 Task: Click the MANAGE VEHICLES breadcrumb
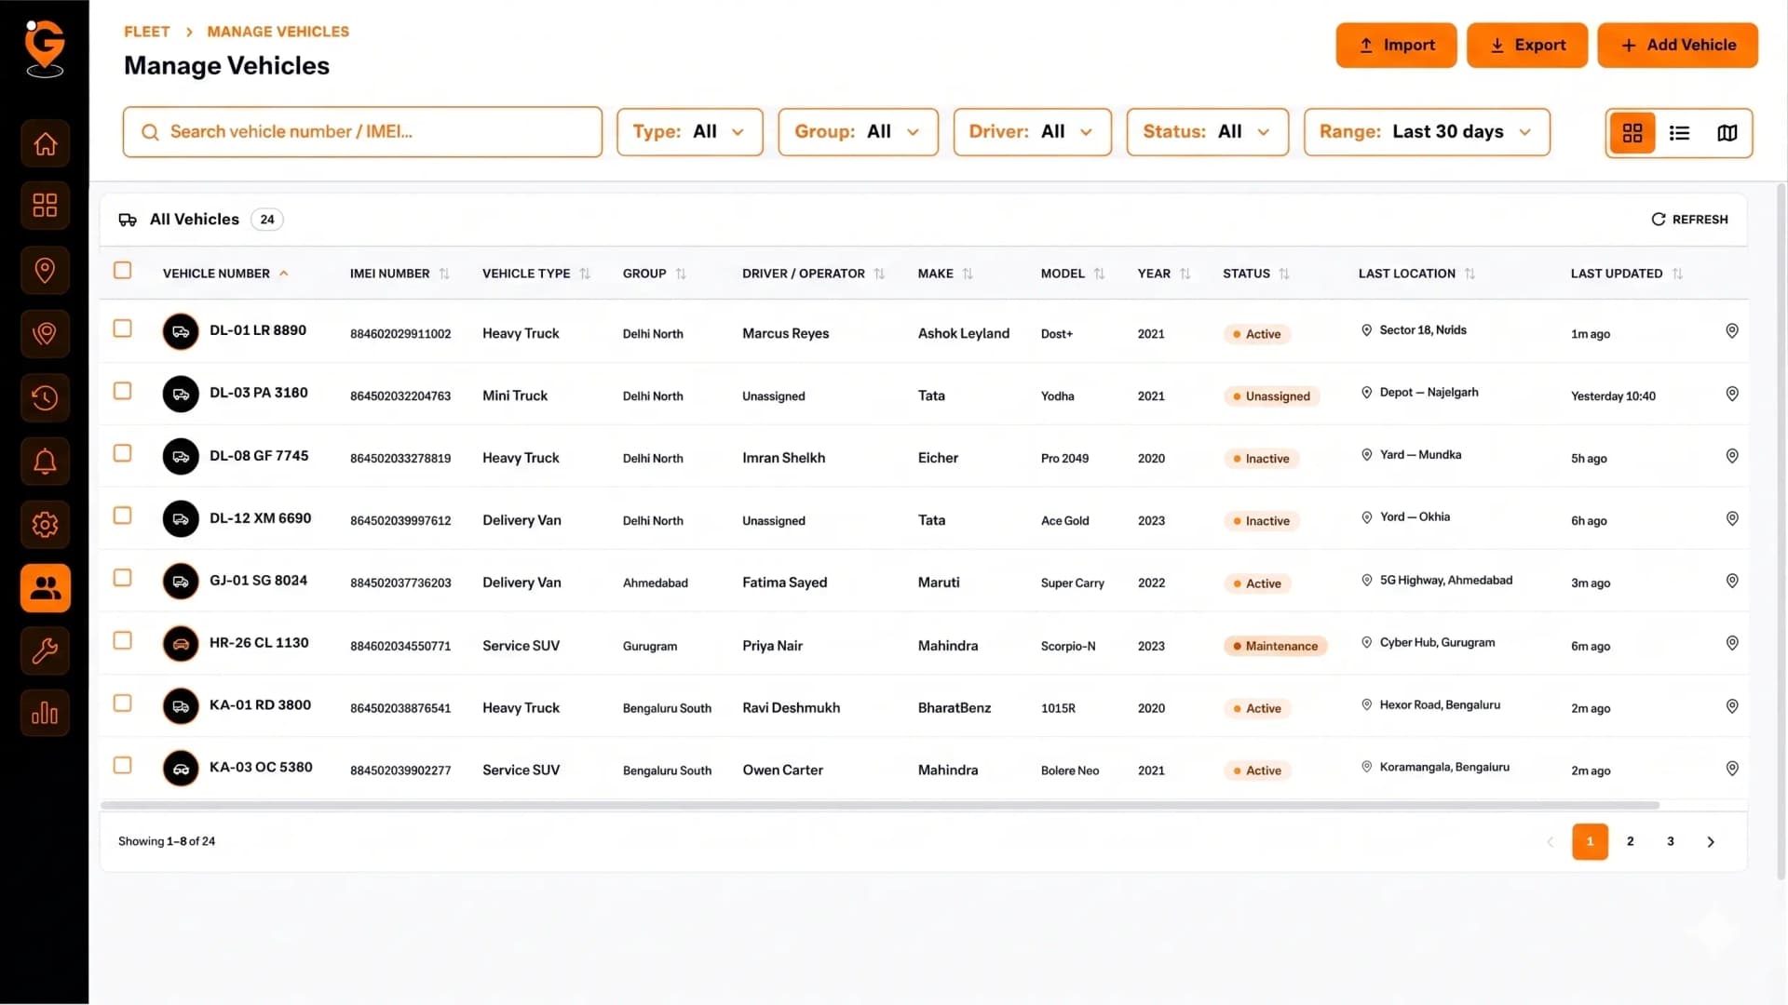coord(278,32)
